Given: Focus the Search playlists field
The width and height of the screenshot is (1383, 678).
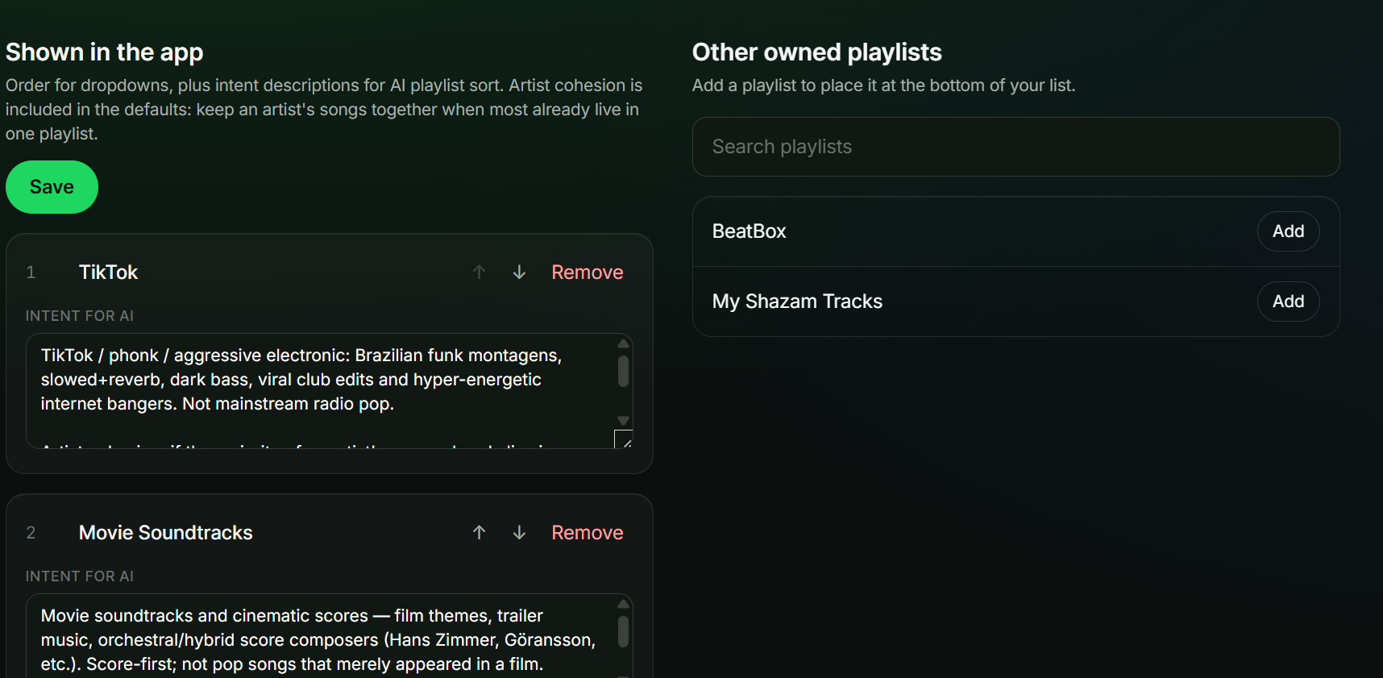Looking at the screenshot, I should coord(1015,147).
